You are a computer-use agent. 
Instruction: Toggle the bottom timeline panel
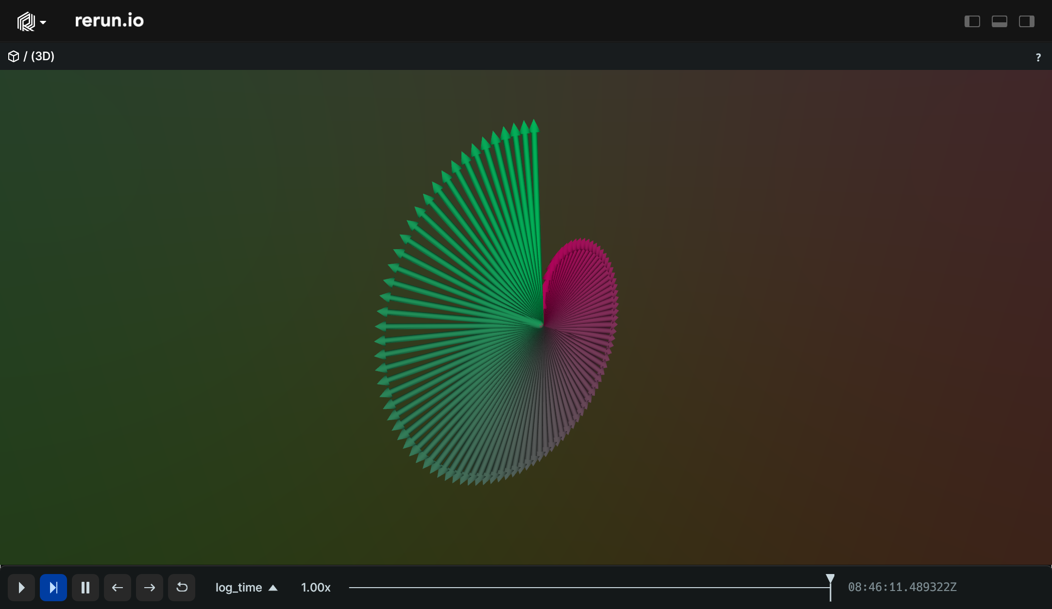pos(999,21)
